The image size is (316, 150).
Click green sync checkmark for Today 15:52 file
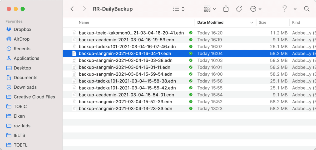point(191,101)
